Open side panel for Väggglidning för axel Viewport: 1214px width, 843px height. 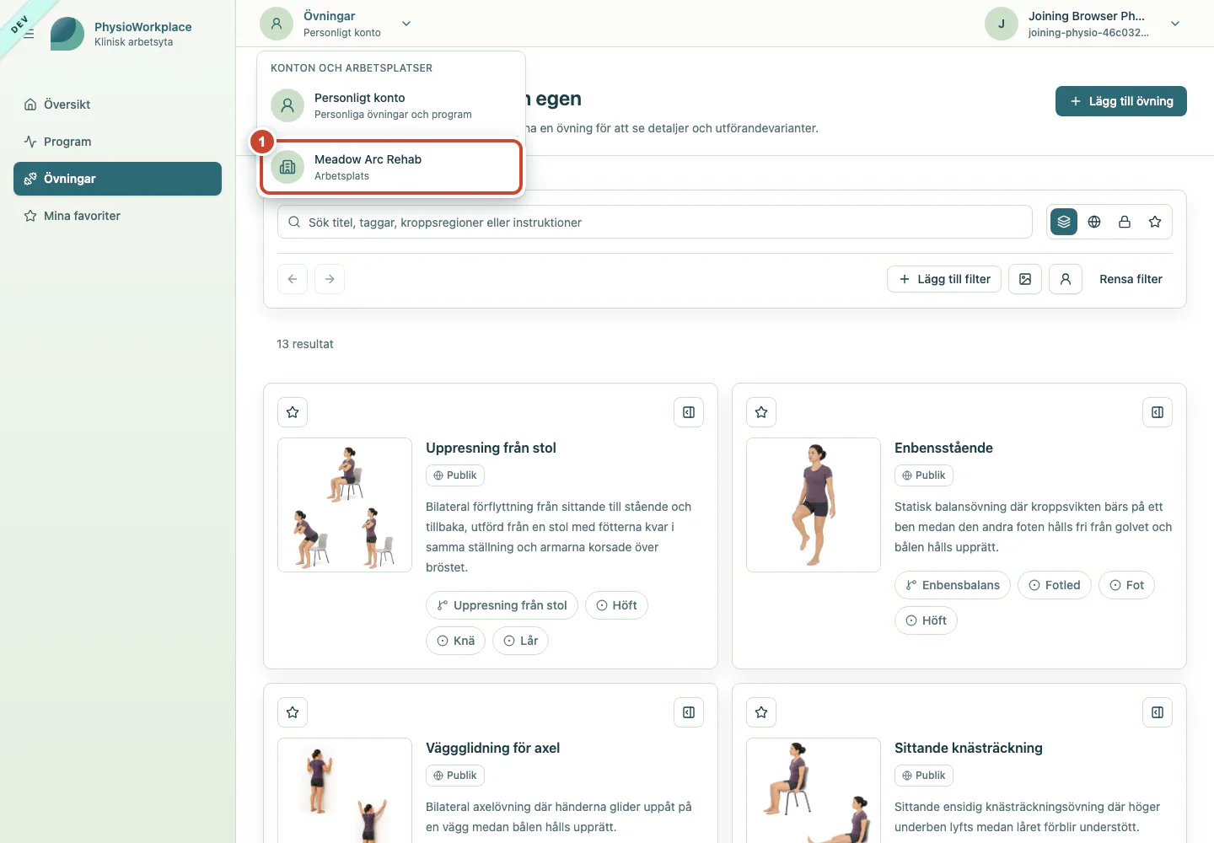tap(689, 712)
